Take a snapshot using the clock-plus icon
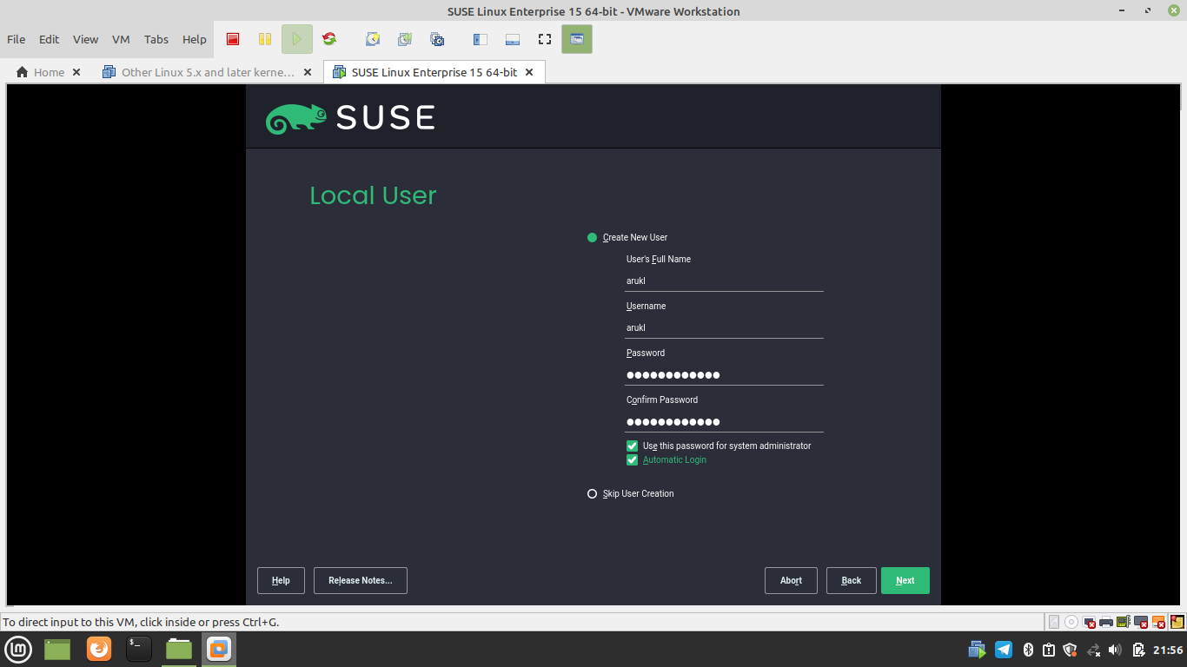 pos(373,39)
